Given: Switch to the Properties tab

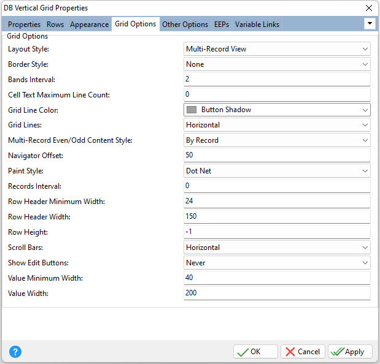Looking at the screenshot, I should click(24, 25).
